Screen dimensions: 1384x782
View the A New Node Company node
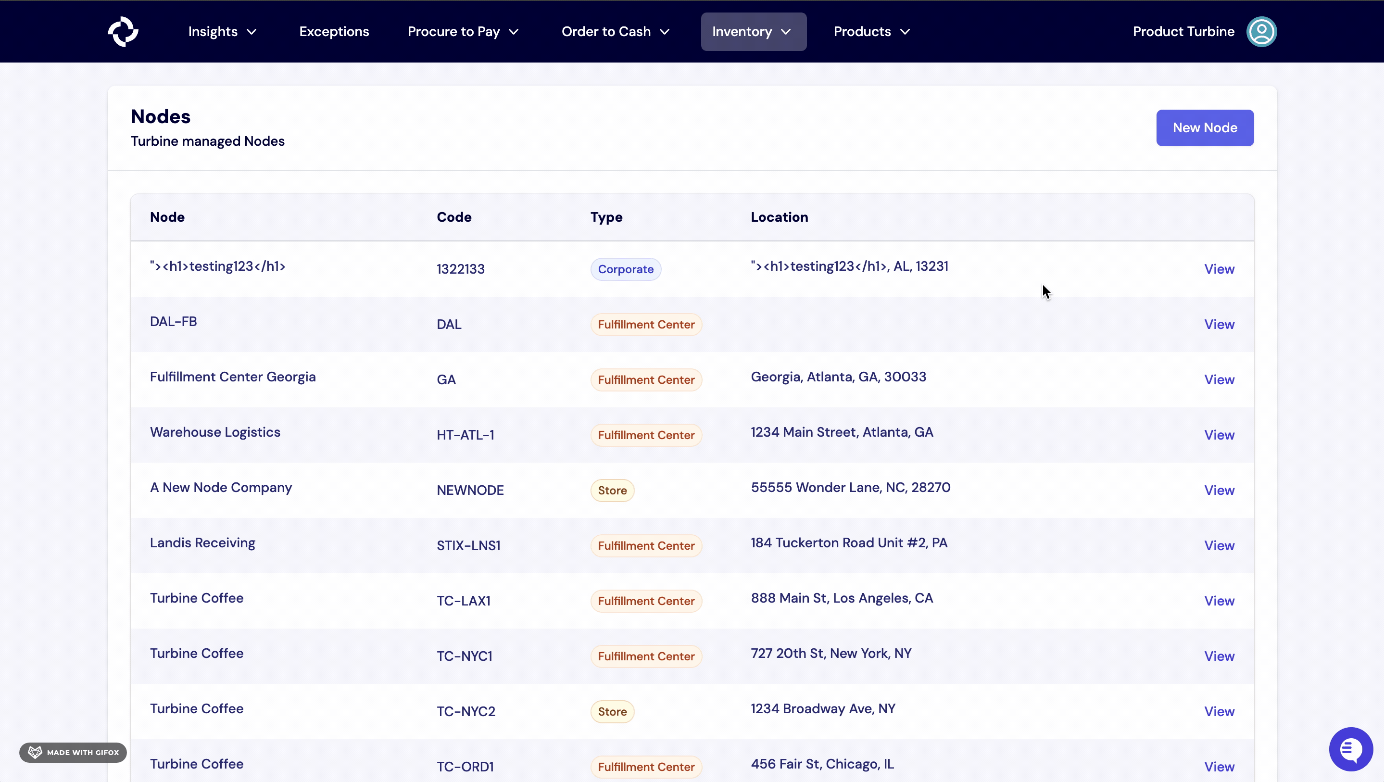[1219, 490]
